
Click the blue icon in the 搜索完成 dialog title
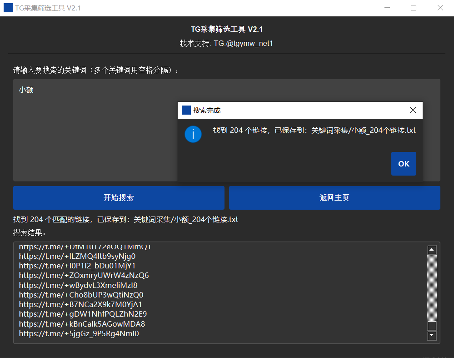click(186, 110)
